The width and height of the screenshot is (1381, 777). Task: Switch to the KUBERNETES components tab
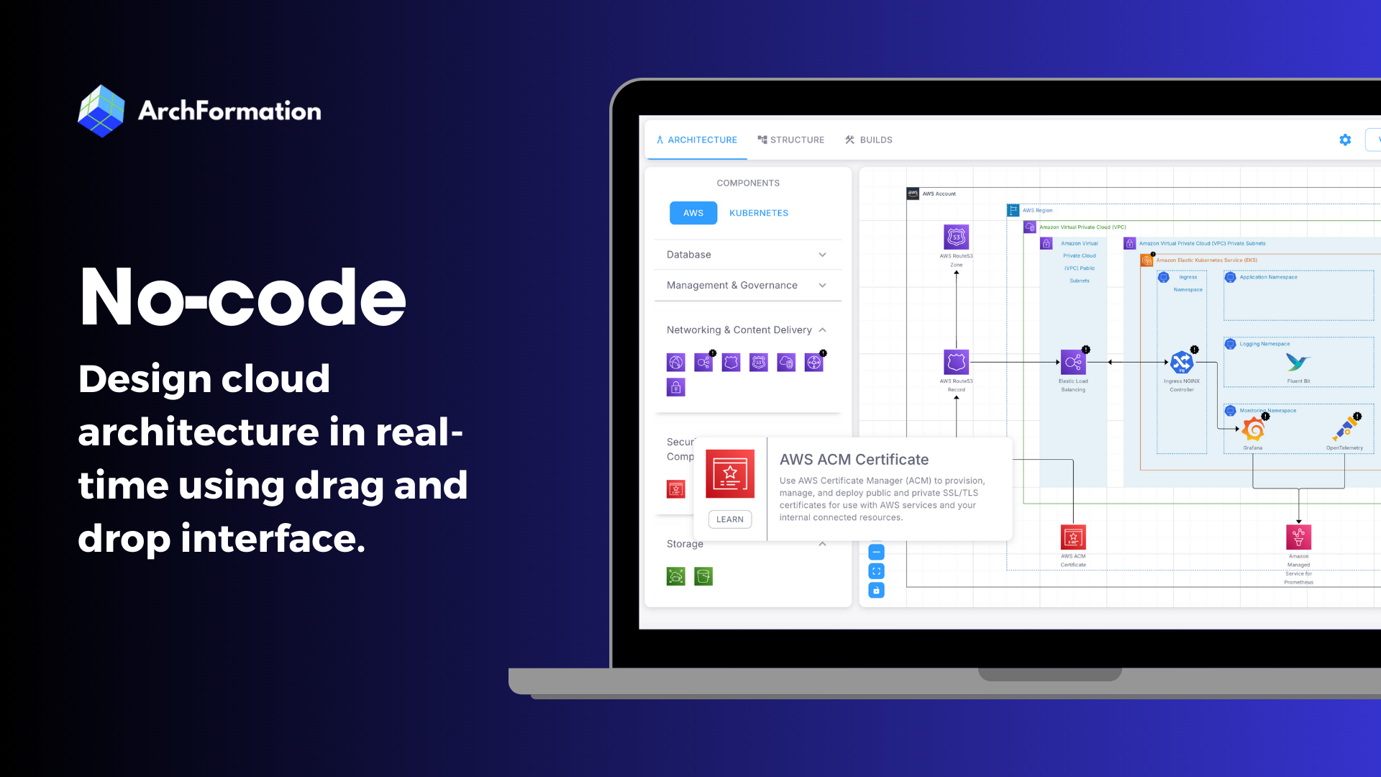click(x=758, y=212)
